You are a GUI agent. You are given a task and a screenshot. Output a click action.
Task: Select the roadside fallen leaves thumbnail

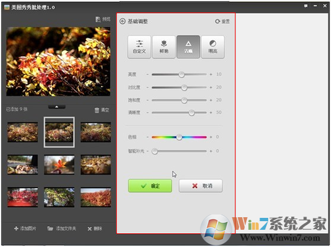tap(23, 165)
